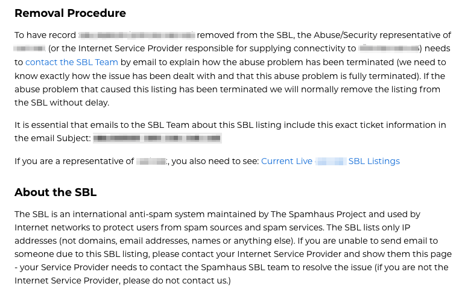Screen dimensions: 462x301
Task: Open the 'contact the SBL Team' link
Action: tap(72, 62)
